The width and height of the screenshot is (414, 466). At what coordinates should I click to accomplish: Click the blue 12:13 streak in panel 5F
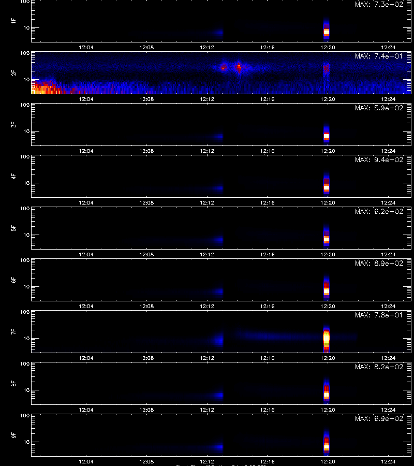[x=218, y=240]
